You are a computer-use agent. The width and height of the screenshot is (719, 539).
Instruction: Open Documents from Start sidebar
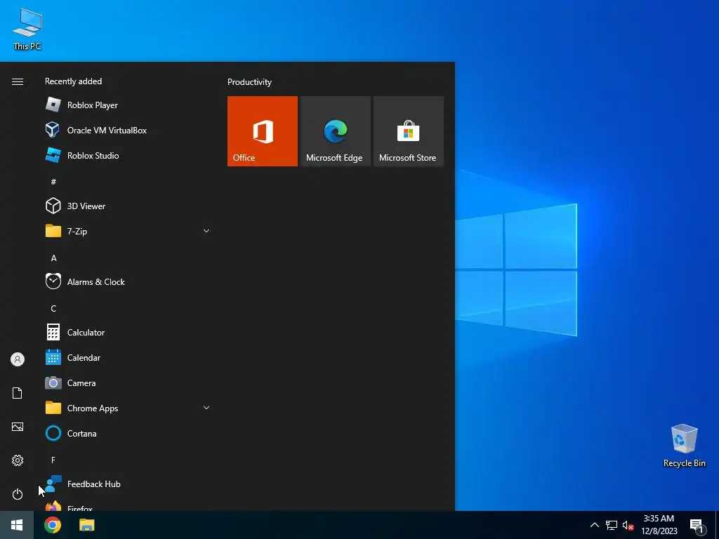pyautogui.click(x=18, y=393)
